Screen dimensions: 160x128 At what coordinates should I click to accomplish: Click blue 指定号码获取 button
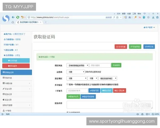[x=88, y=97]
